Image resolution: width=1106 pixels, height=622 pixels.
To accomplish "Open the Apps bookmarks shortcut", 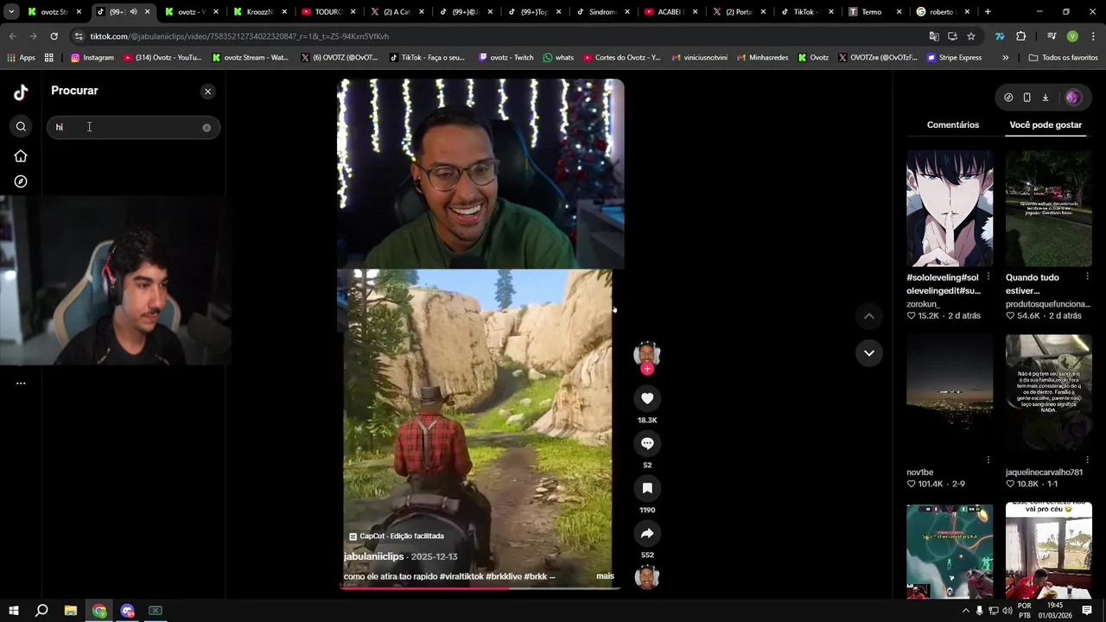I will point(21,58).
